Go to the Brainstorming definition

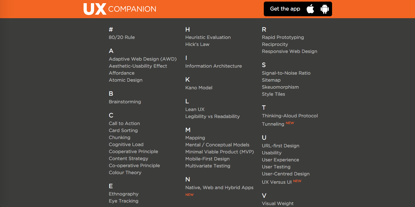pyautogui.click(x=125, y=102)
